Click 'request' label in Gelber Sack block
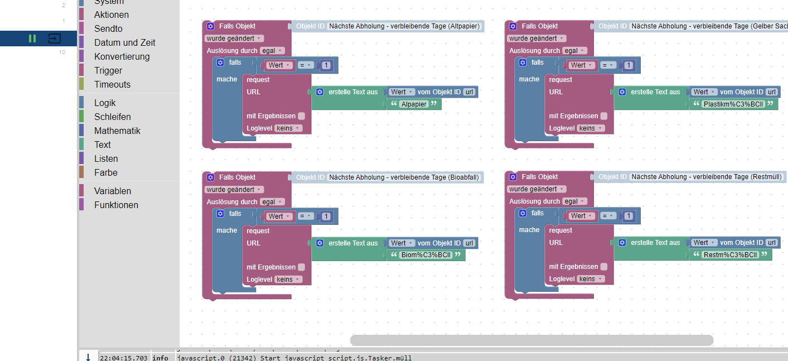Screen dimensions: 788x361 560,80
